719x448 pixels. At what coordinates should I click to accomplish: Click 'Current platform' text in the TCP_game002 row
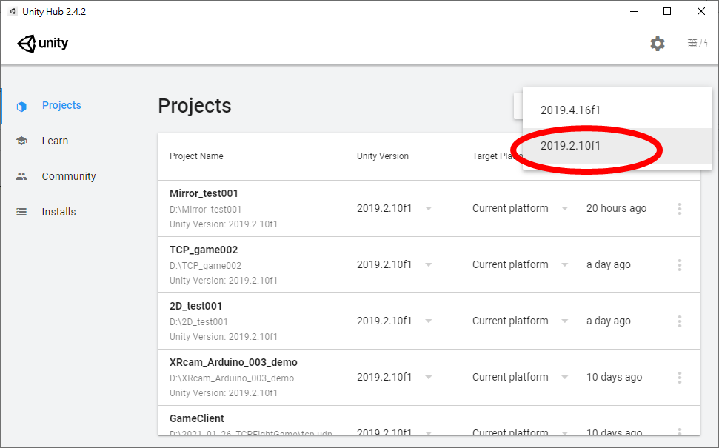pos(510,264)
